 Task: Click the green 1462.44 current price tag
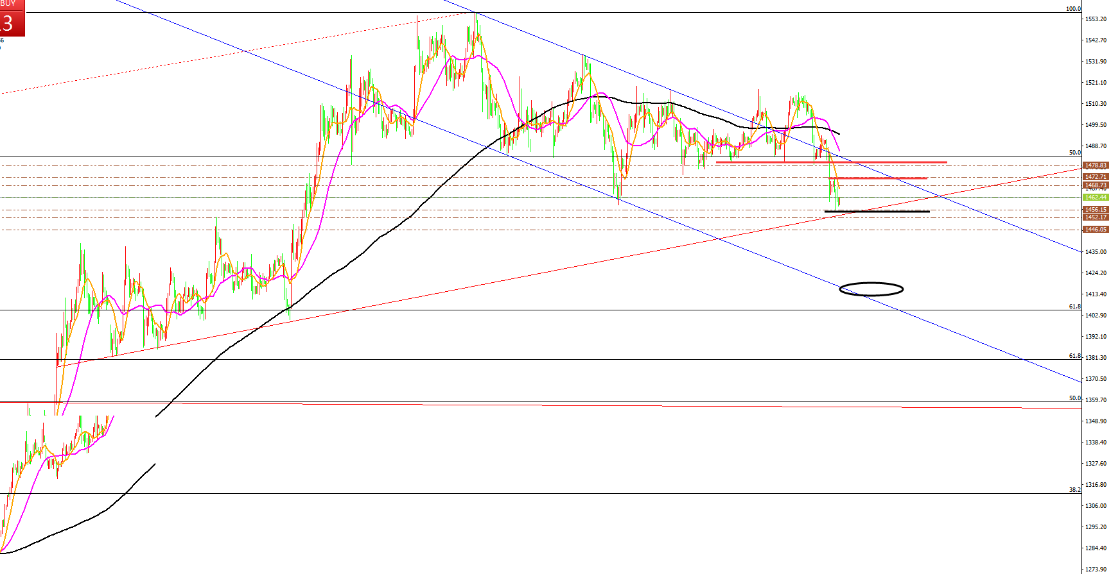1095,198
